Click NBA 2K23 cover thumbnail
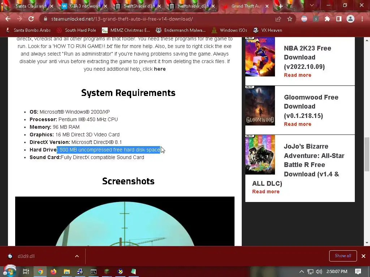370x277 pixels. click(x=260, y=57)
